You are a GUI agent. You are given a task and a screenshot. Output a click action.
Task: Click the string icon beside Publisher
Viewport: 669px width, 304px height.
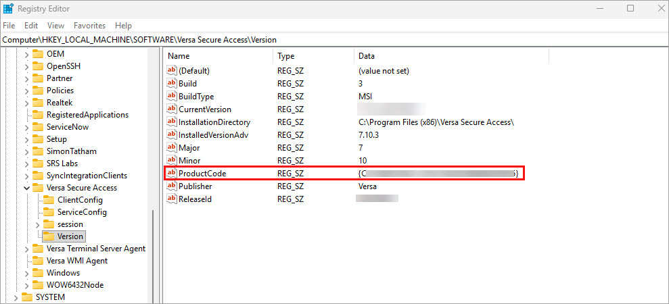click(172, 186)
